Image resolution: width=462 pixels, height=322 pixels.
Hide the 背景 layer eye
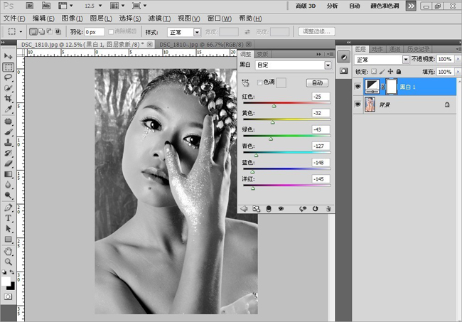pos(358,104)
